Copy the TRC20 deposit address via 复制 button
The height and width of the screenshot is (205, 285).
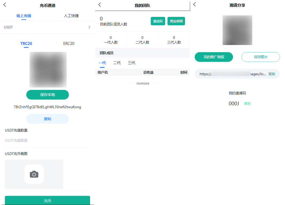tap(47, 119)
